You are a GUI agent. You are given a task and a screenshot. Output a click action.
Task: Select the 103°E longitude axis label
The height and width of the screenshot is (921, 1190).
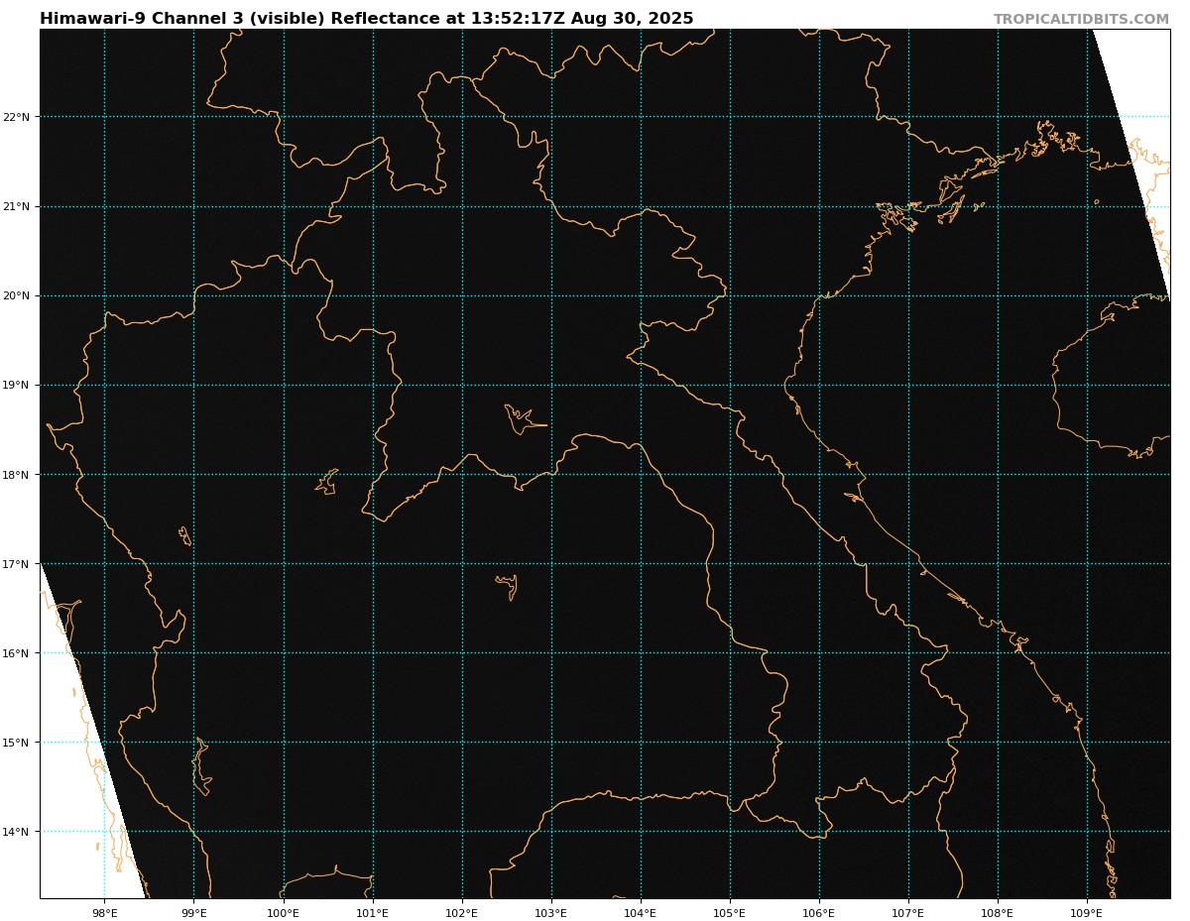(551, 913)
